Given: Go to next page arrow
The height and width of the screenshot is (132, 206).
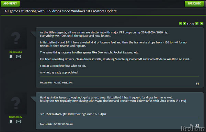Looking at the screenshot, I should [x=197, y=23].
